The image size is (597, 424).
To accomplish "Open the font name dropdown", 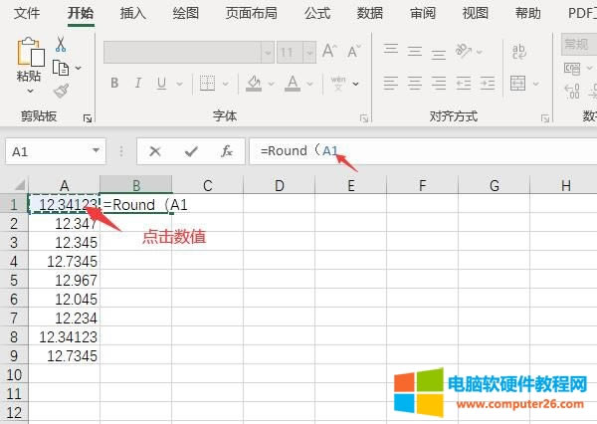I will [265, 52].
